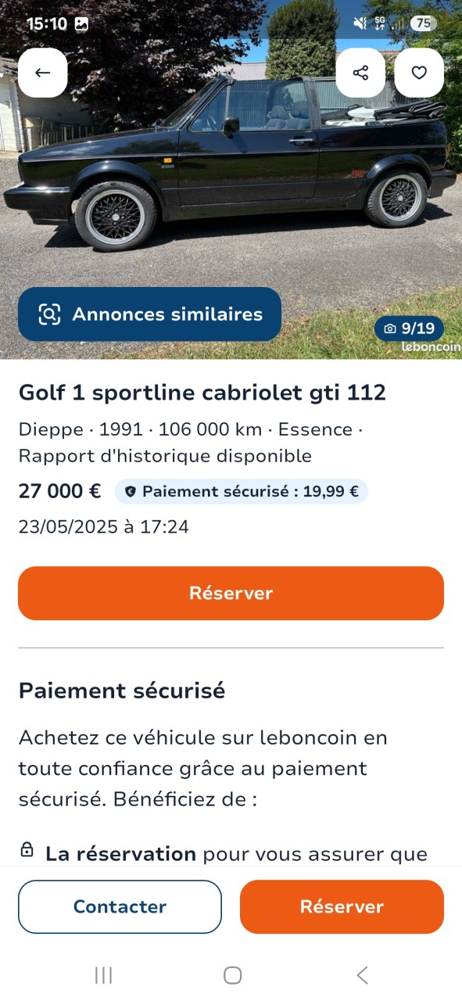The image size is (462, 1001).
Task: Open Android recent apps button
Action: [x=103, y=975]
